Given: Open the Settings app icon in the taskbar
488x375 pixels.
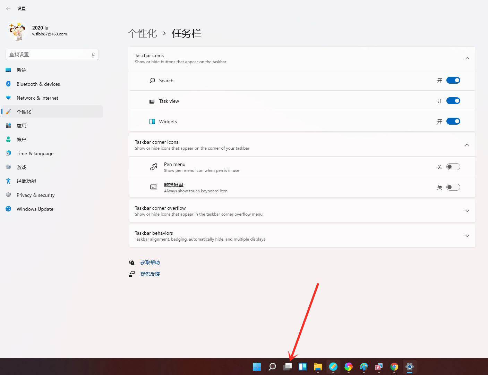Looking at the screenshot, I should tap(409, 367).
